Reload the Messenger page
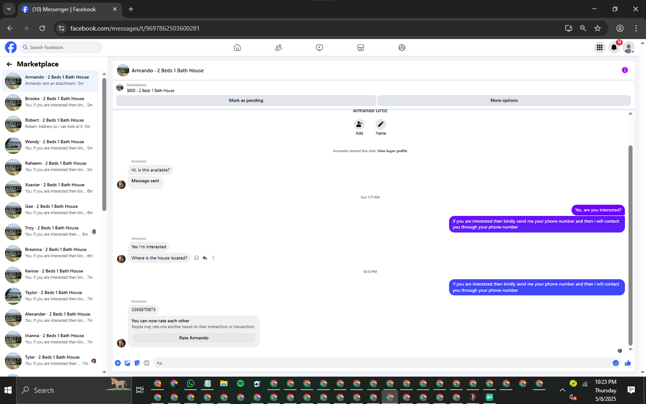This screenshot has height=404, width=646. coord(42,28)
